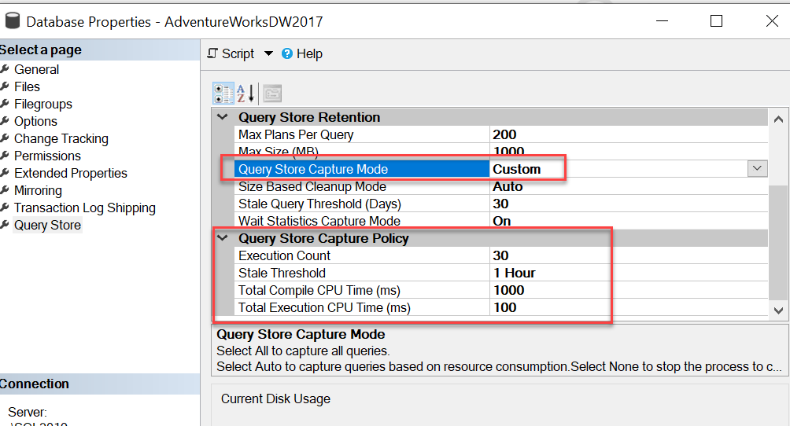790x426 pixels.
Task: Open the Permissions page
Action: (47, 156)
